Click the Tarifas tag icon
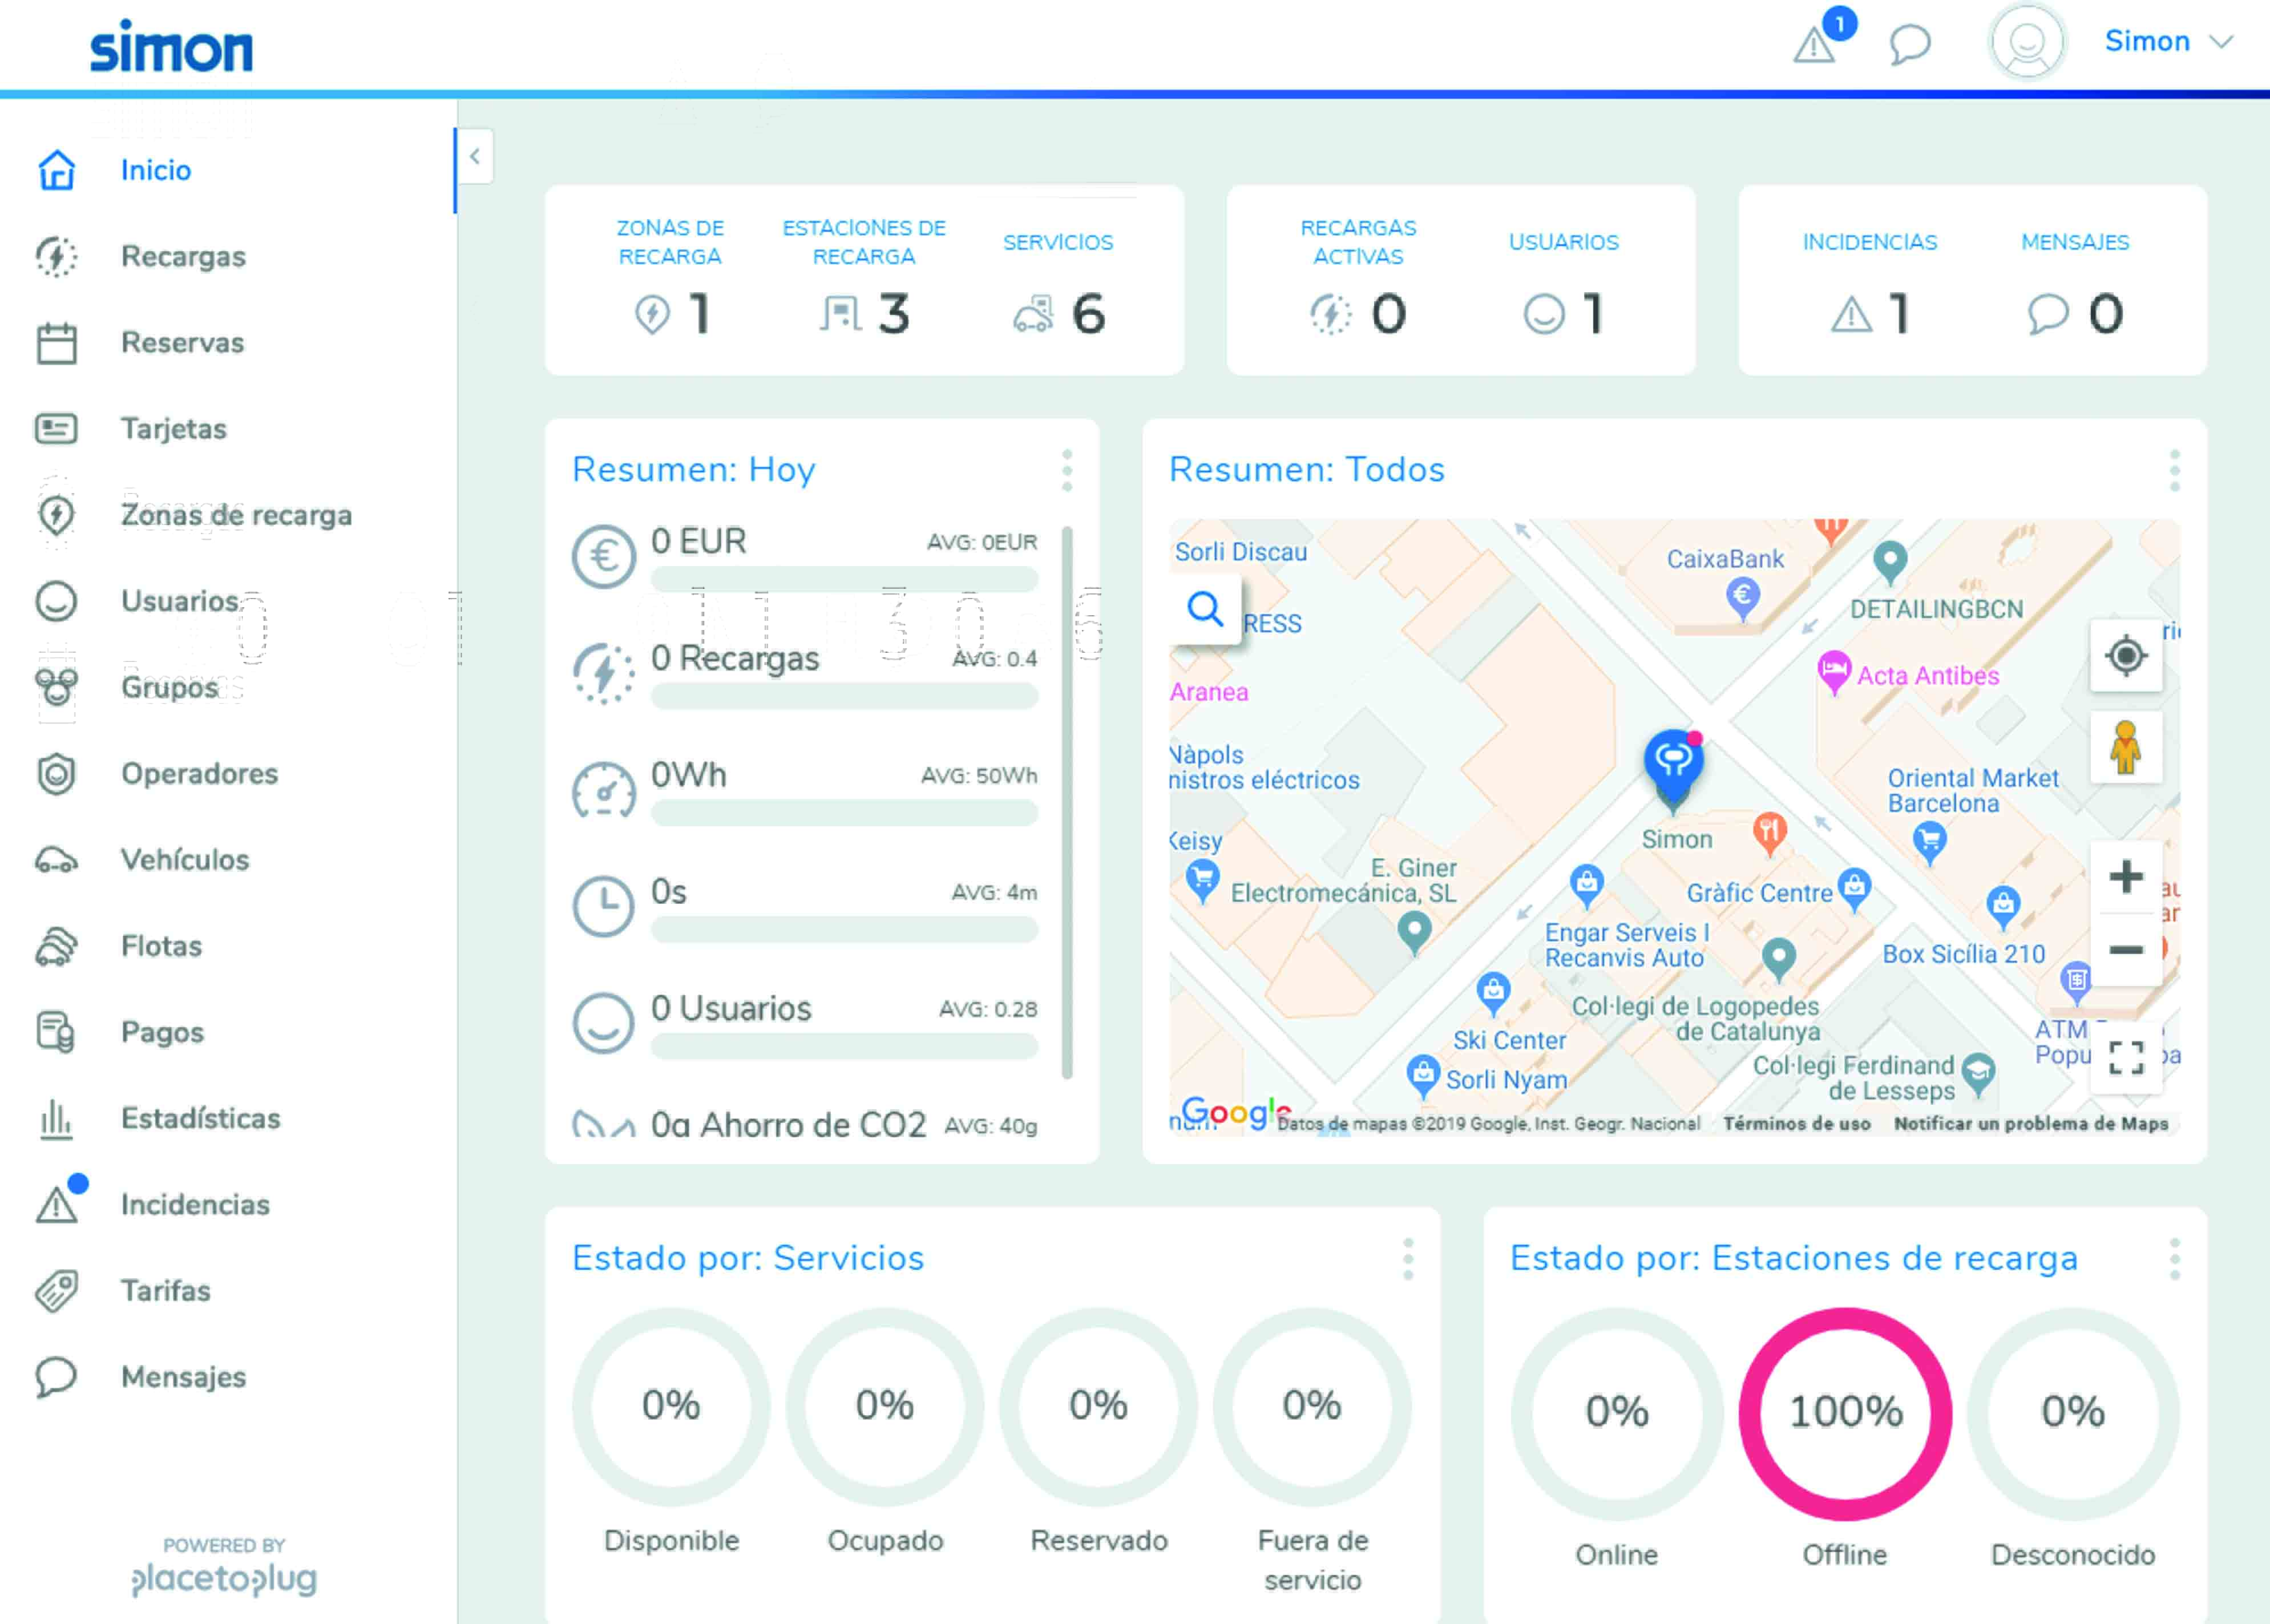Viewport: 2270px width, 1624px height. [56, 1290]
